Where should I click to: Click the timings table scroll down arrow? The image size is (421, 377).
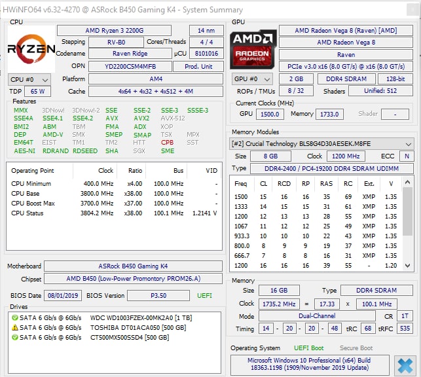[407, 266]
